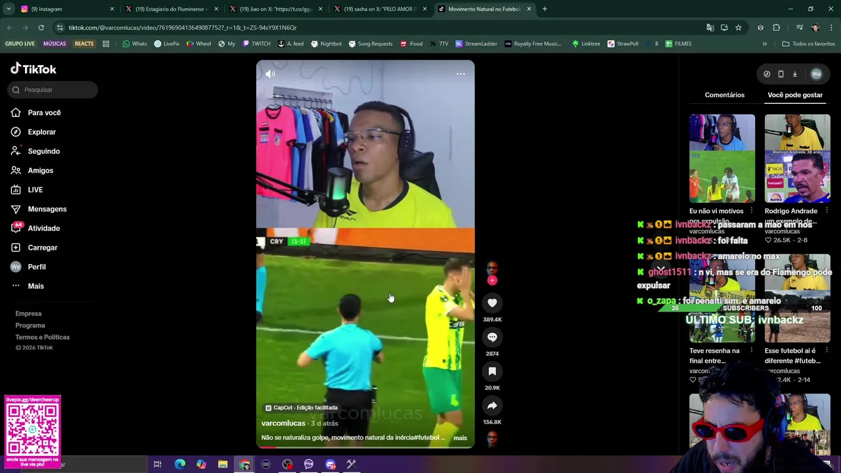Open OBS Studio from the taskbar

click(287, 464)
